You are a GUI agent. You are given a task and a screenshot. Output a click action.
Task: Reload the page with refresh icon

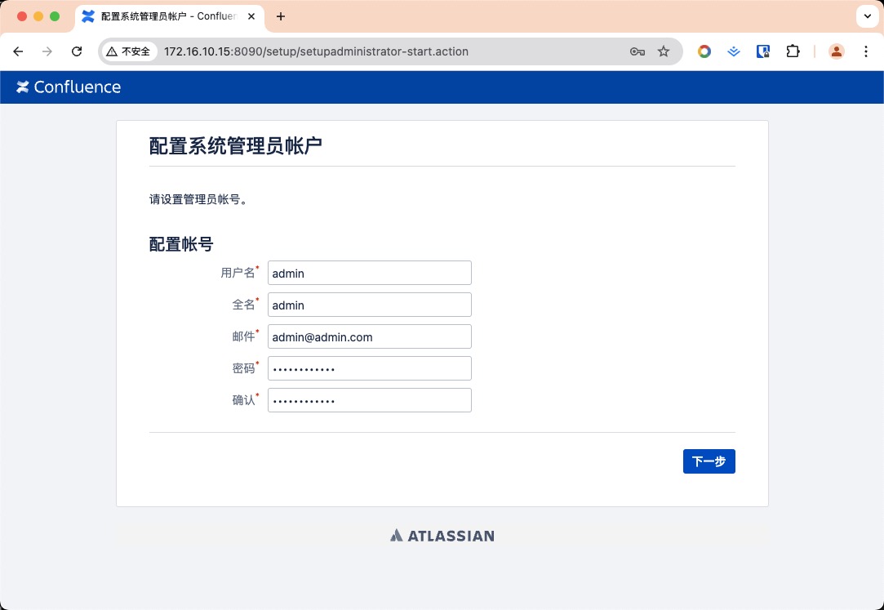pyautogui.click(x=77, y=51)
